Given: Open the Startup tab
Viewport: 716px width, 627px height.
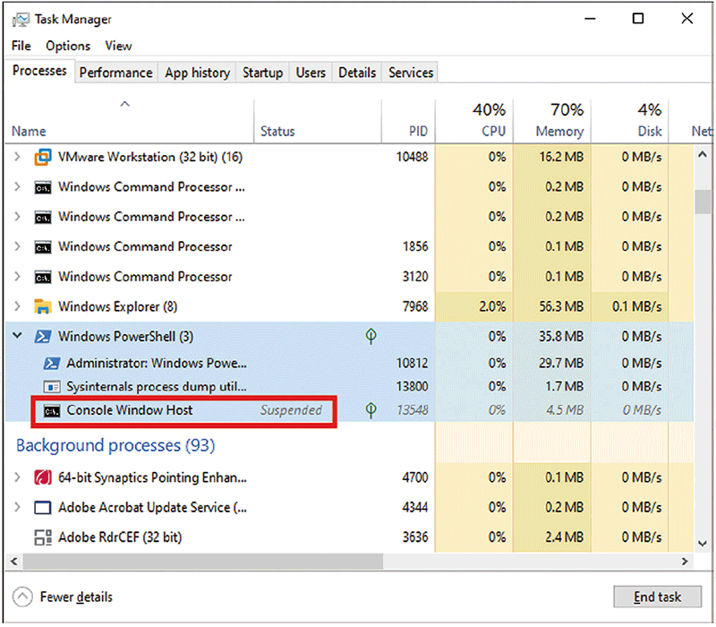Looking at the screenshot, I should [262, 73].
